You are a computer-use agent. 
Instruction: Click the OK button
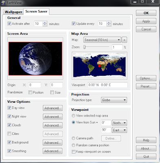tap(146, 13)
